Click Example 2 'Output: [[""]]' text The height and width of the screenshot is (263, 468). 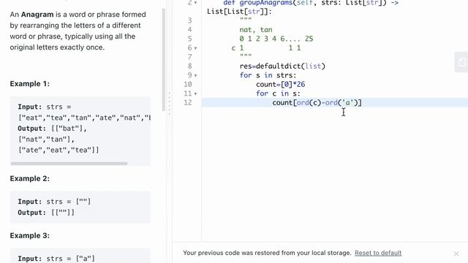pyautogui.click(x=46, y=213)
